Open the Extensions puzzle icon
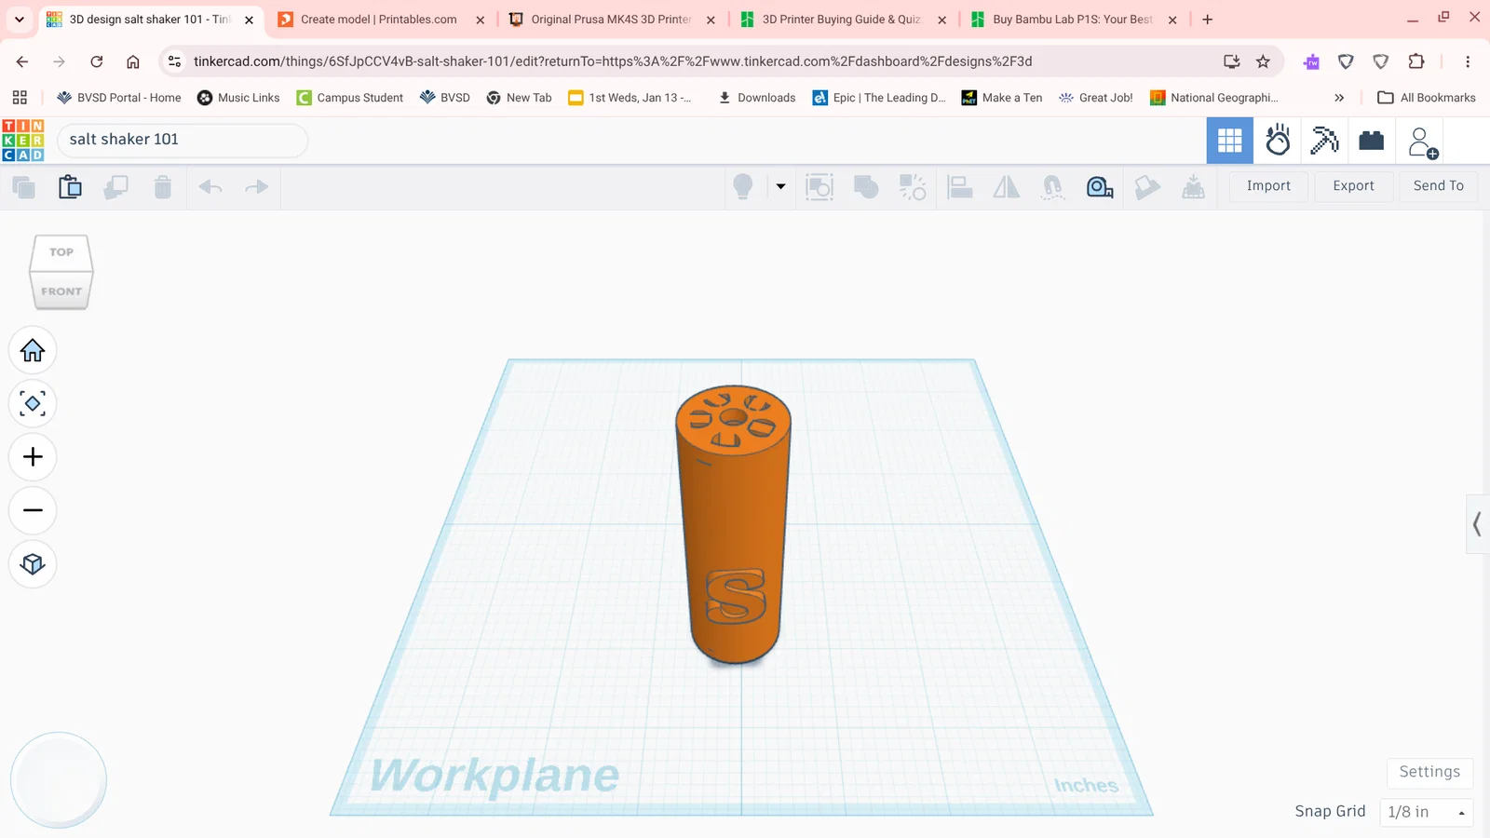 click(1416, 61)
